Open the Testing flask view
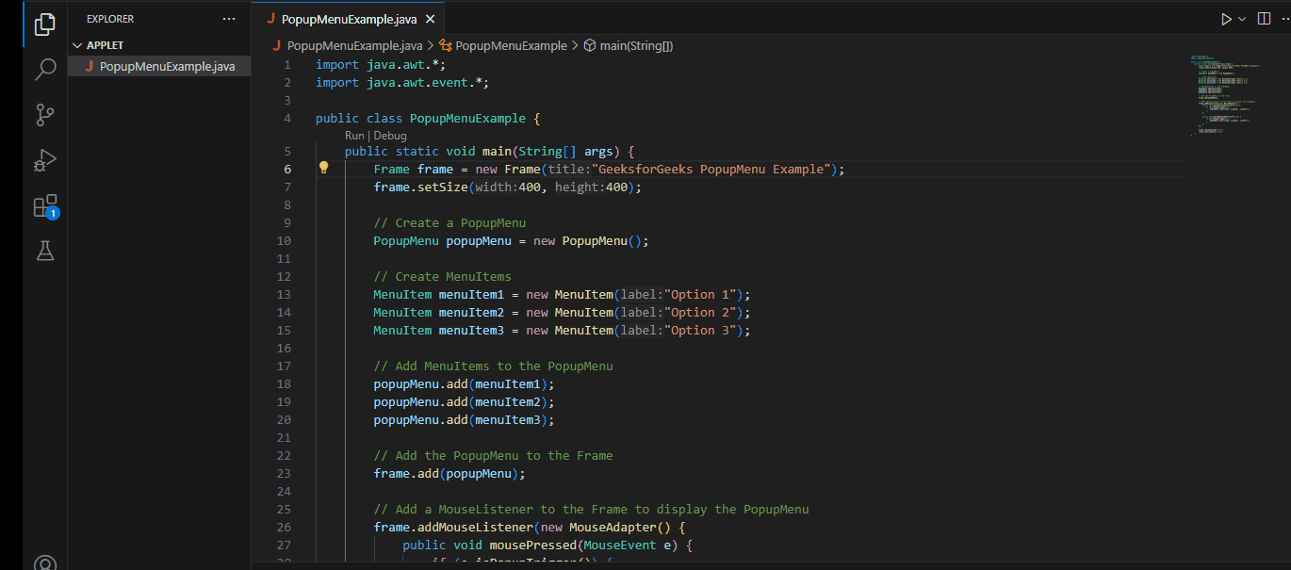The width and height of the screenshot is (1291, 570). pyautogui.click(x=44, y=251)
